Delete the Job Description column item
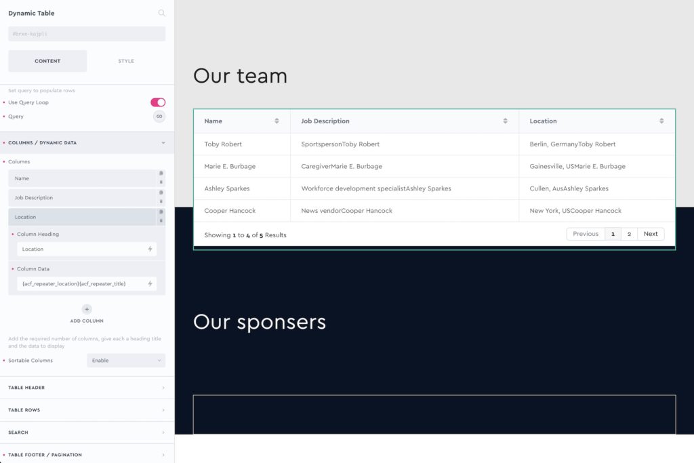Viewport: 694px width, 463px height. pos(161,201)
